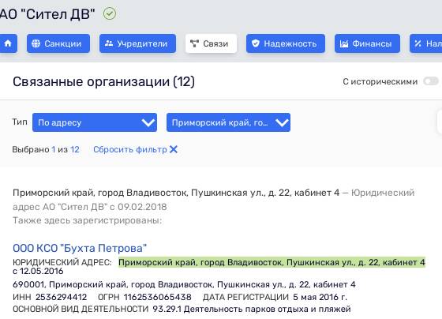Screen dimensions: 442x319
Task: Click the network icon on Связи tab
Action: pyautogui.click(x=194, y=43)
